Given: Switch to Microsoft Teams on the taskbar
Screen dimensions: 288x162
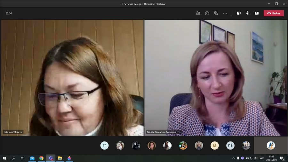Looking at the screenshot, I should tap(51, 158).
